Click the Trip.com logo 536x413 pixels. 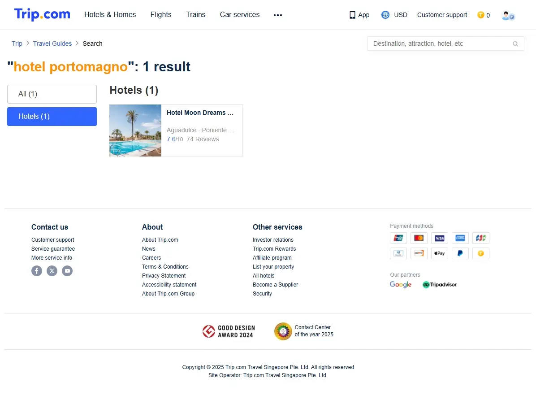click(42, 14)
